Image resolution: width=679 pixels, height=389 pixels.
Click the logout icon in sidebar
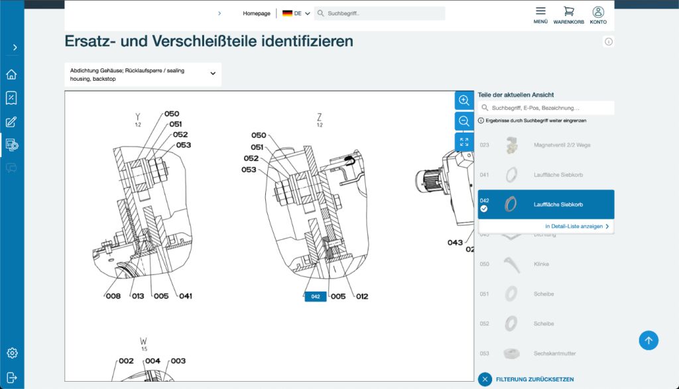(x=11, y=376)
